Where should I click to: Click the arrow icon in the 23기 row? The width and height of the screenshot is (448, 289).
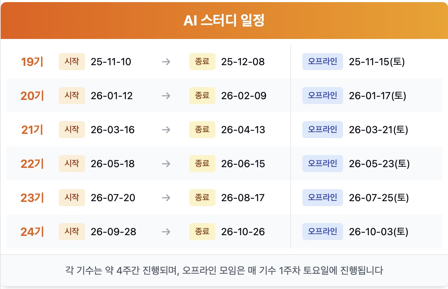166,198
